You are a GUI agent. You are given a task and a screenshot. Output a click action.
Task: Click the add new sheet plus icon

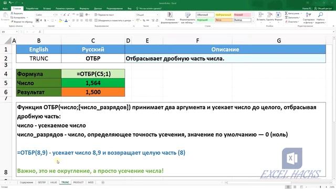click(103, 182)
